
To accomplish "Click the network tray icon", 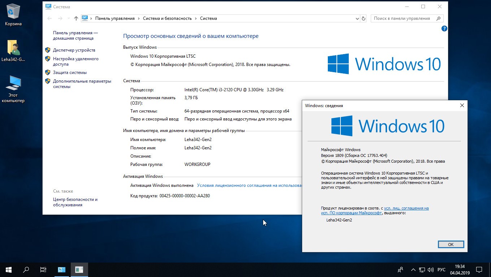I will [422, 269].
